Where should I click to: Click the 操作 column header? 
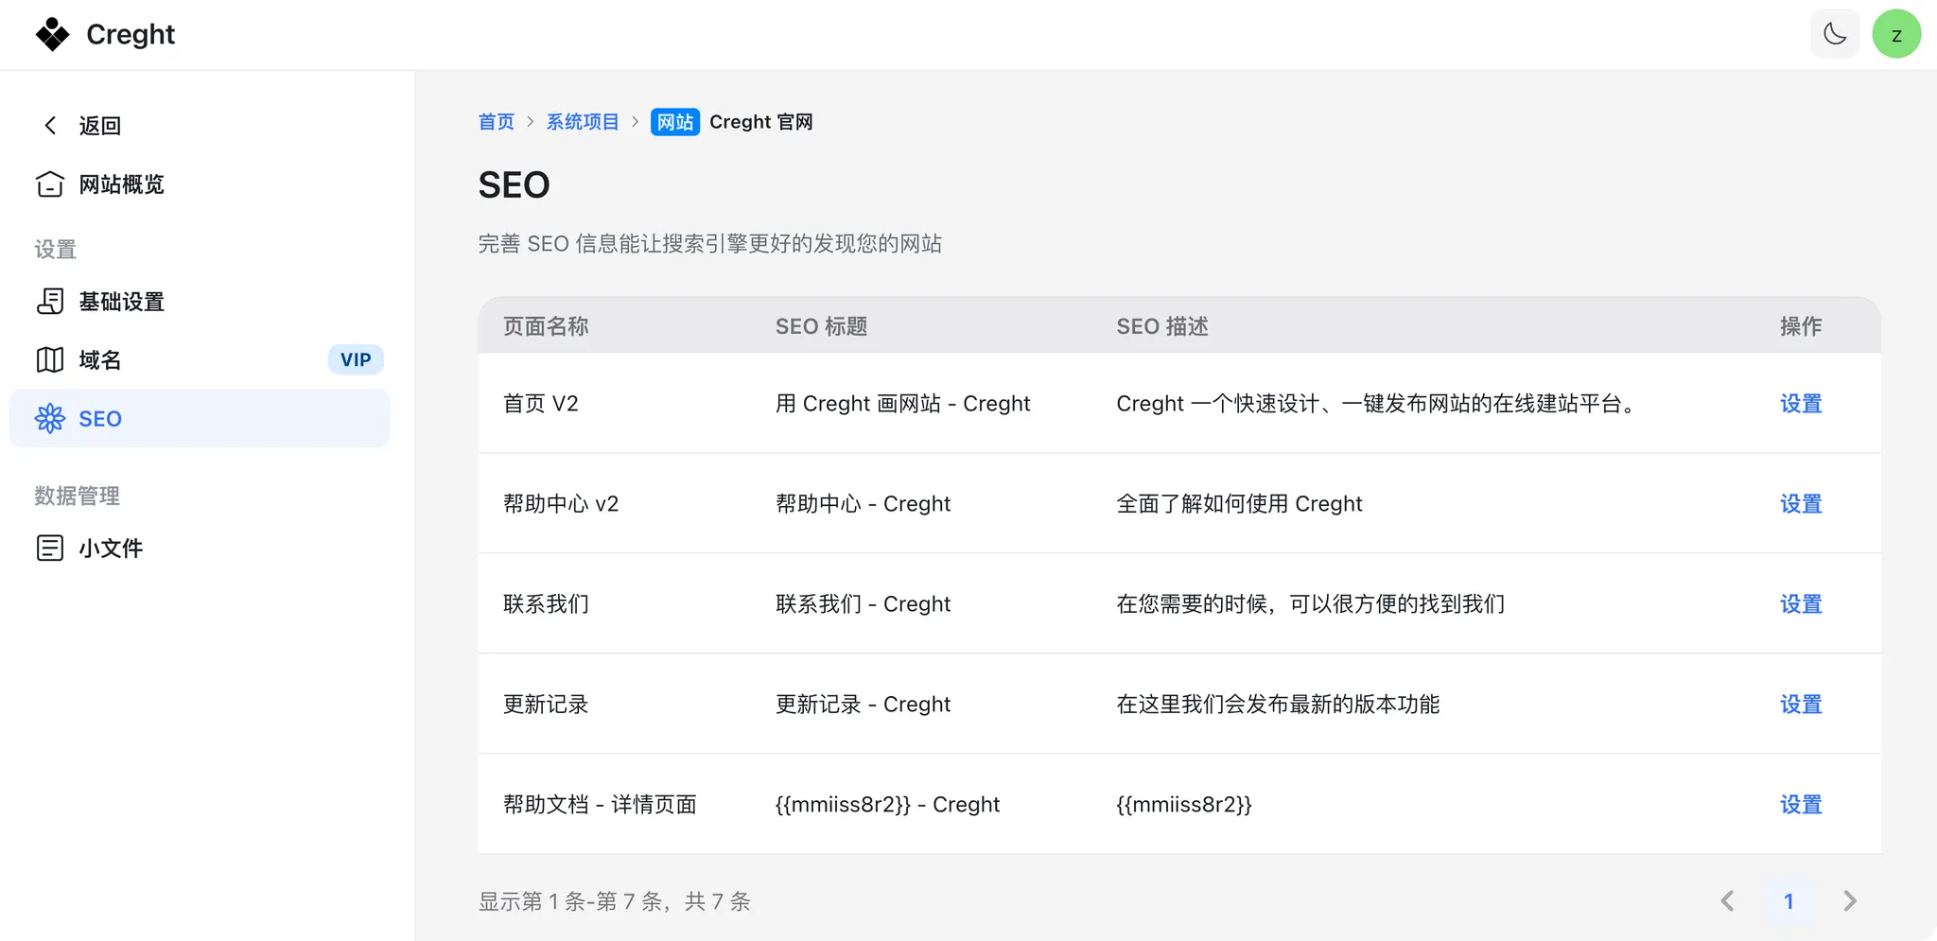coord(1801,326)
